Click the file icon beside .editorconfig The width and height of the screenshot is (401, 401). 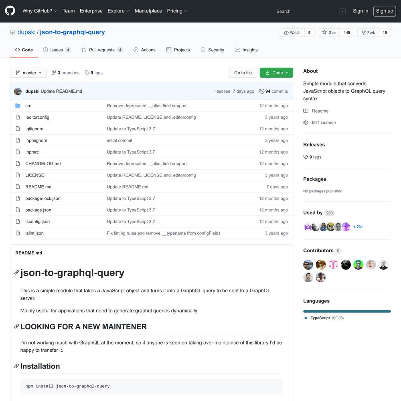(x=18, y=117)
